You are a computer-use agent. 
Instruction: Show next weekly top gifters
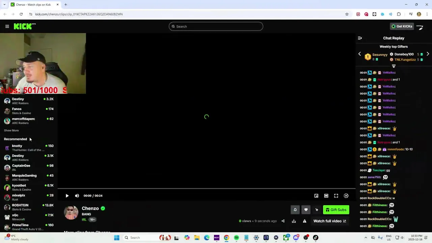click(x=428, y=54)
